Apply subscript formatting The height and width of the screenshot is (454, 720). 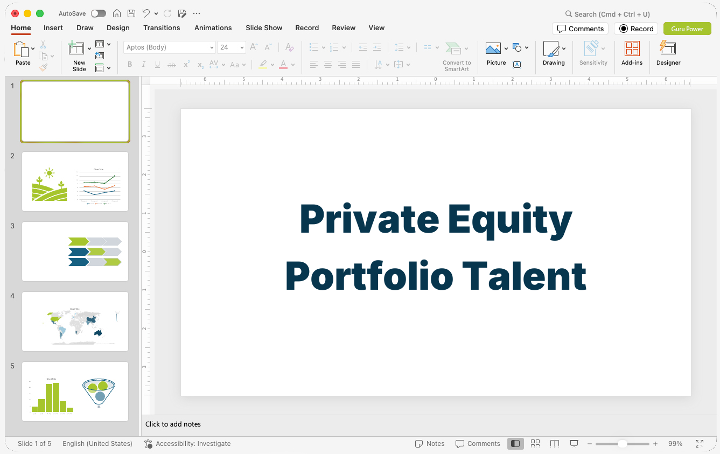point(200,65)
